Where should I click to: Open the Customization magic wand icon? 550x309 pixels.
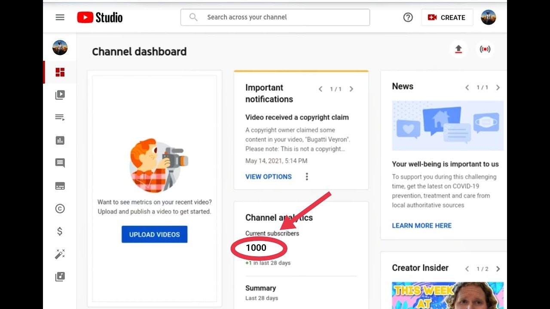tap(60, 254)
